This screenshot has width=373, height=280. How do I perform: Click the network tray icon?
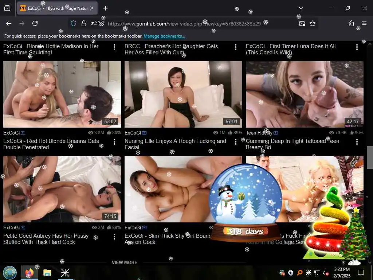pos(317,273)
